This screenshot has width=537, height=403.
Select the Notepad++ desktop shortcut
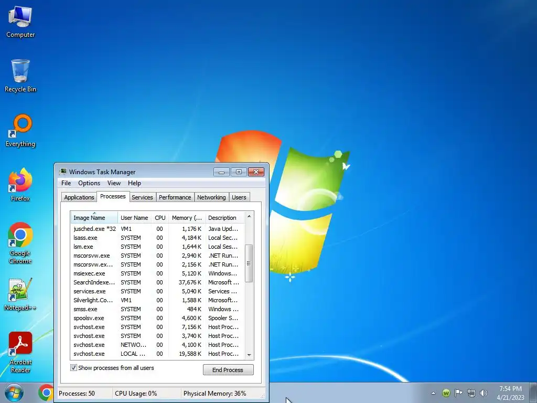[20, 294]
